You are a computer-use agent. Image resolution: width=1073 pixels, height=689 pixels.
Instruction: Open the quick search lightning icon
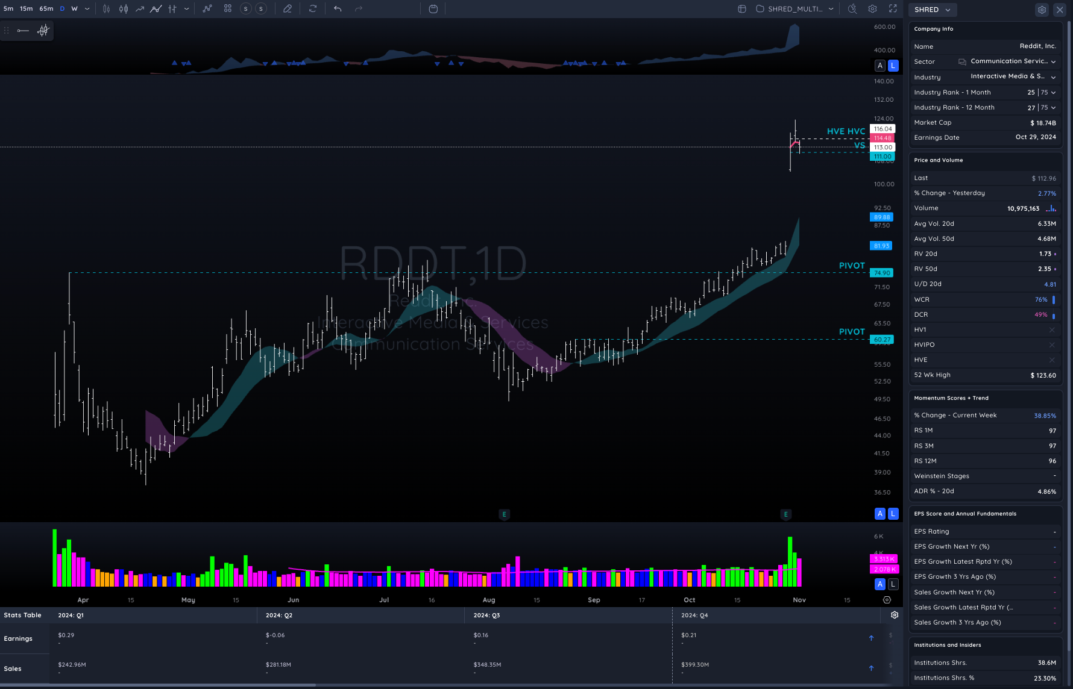click(852, 9)
